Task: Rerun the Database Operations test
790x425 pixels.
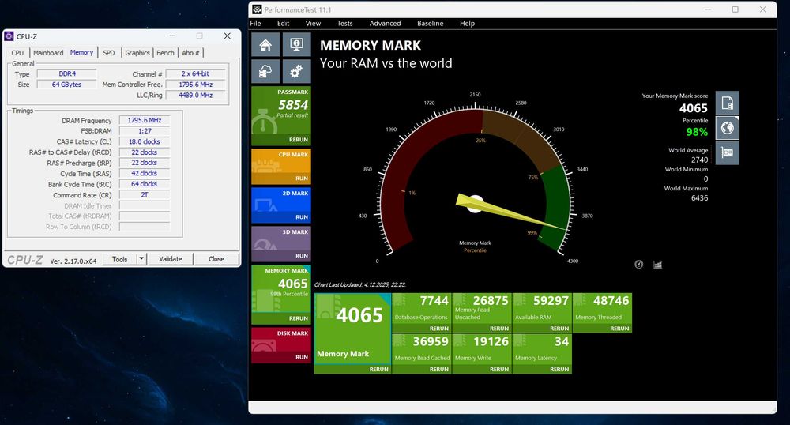Action: (438, 329)
